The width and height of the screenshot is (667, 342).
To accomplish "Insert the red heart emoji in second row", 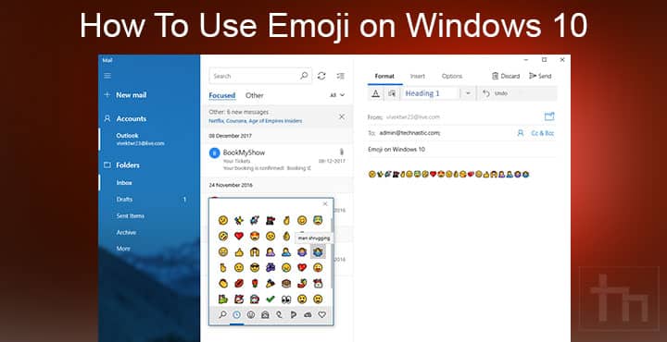I will point(239,236).
